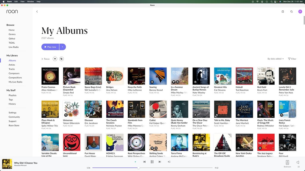Screen dimensions: 305x171
Task: Select Artists in the My Library sidebar
Action: tap(12, 65)
